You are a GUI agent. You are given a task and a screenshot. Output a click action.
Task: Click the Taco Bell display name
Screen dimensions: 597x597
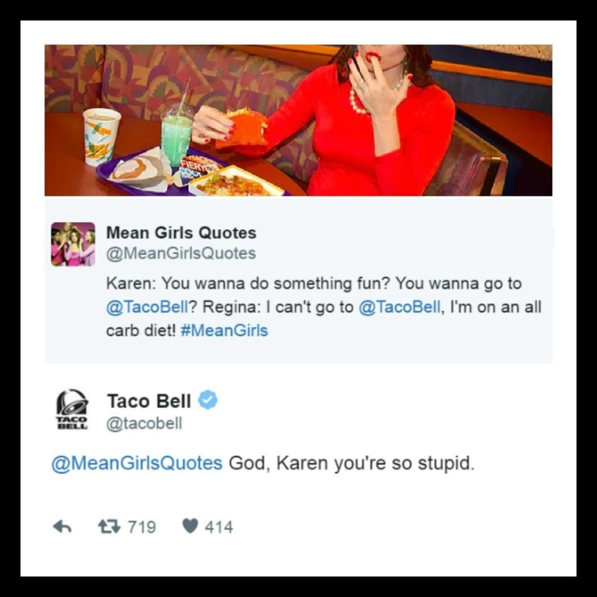[x=149, y=401]
